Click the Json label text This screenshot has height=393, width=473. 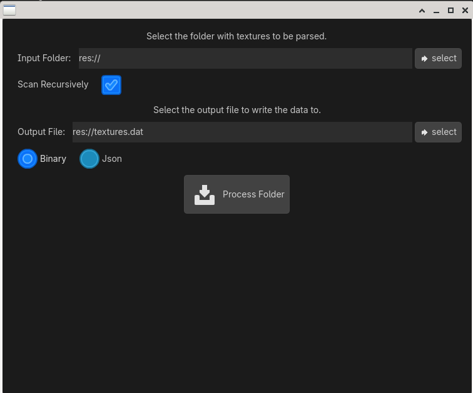[112, 159]
